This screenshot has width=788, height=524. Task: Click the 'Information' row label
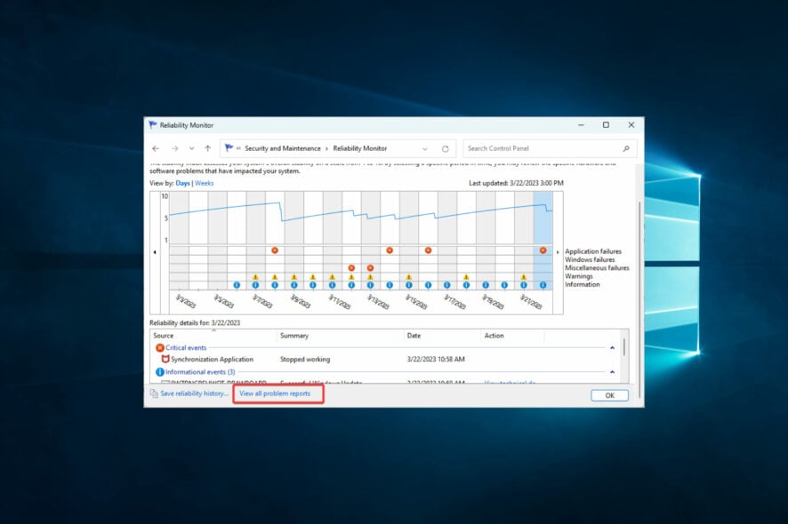(x=582, y=284)
